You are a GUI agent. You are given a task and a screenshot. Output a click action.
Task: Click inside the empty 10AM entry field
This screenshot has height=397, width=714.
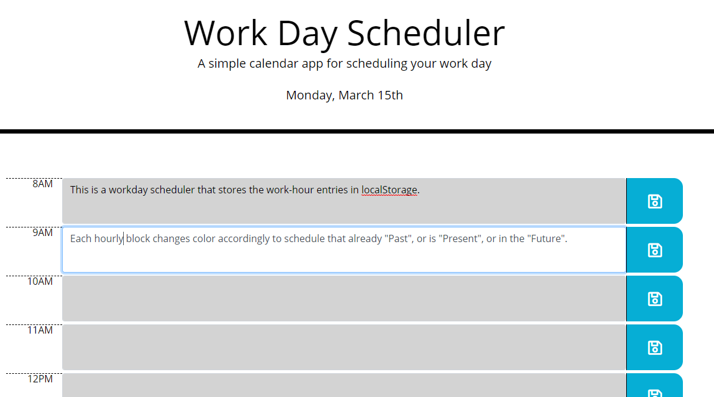pyautogui.click(x=344, y=298)
